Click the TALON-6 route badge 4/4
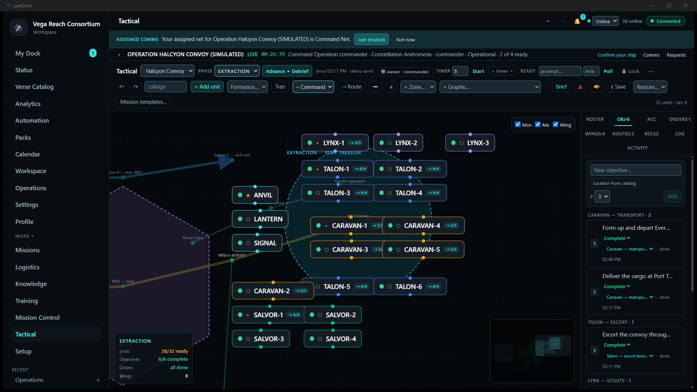This screenshot has height=392, width=697. click(433, 286)
